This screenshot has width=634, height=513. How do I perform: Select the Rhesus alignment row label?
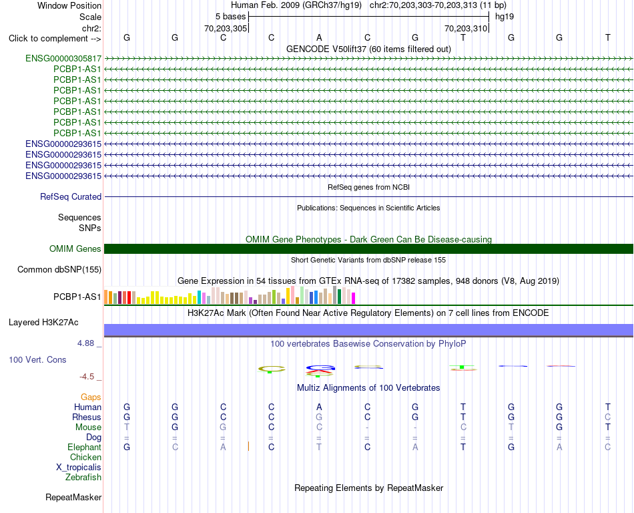click(87, 417)
